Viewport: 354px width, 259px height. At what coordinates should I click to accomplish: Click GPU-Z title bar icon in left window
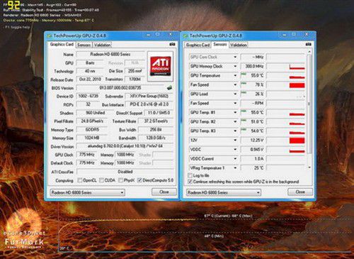(50, 35)
